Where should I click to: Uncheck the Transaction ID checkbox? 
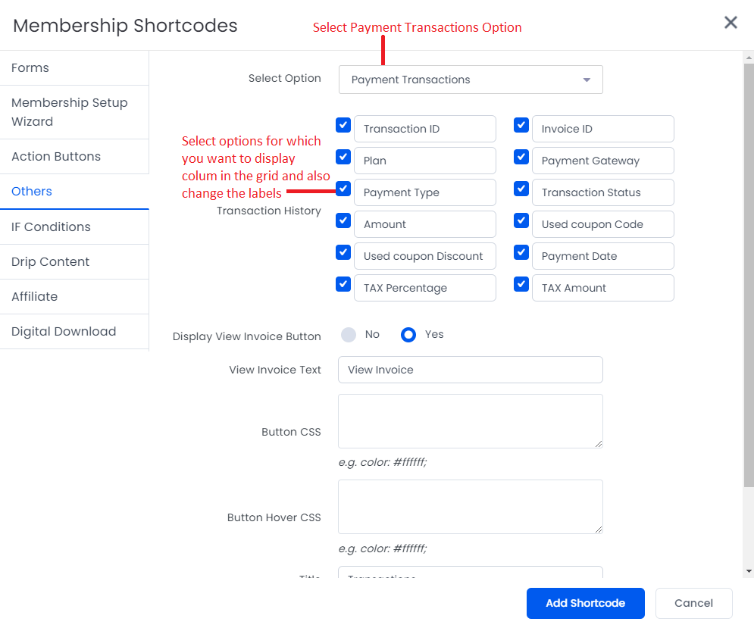[343, 125]
